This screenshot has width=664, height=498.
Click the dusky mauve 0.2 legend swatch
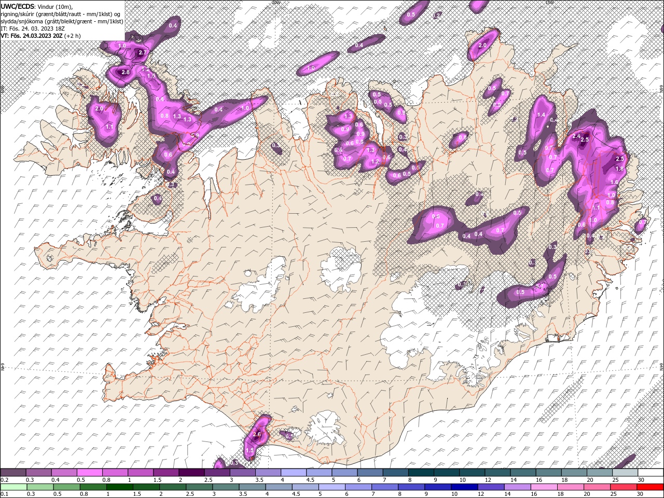[13, 473]
